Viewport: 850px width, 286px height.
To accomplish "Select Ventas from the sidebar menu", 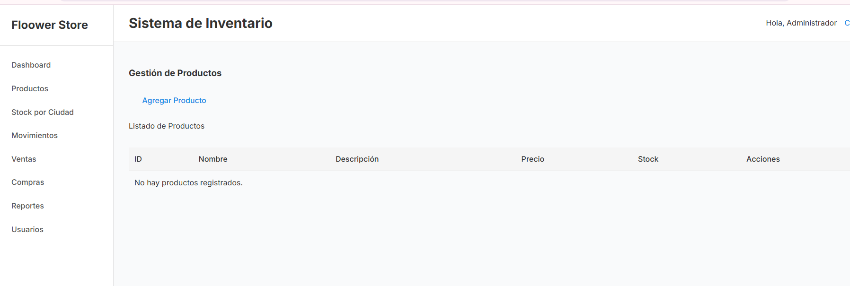I will click(24, 159).
